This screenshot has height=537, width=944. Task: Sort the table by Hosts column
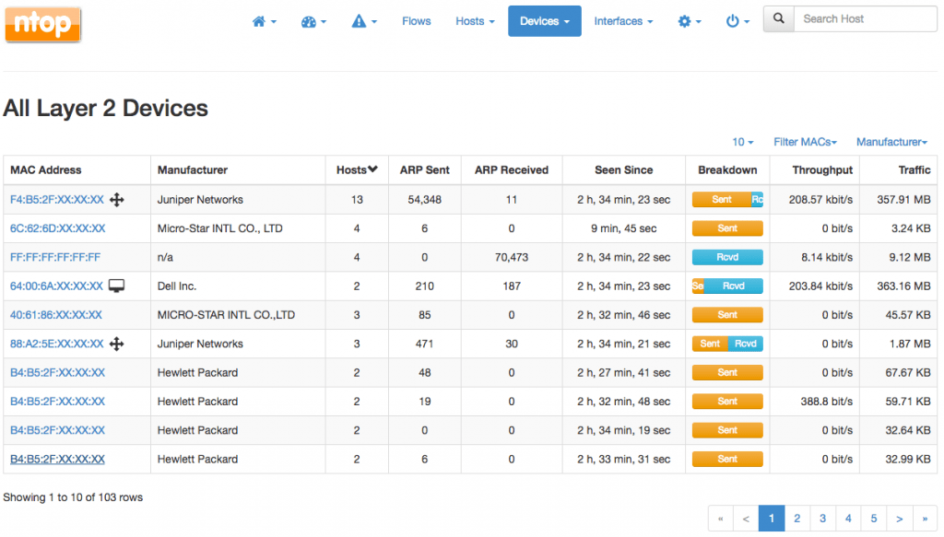(x=356, y=169)
